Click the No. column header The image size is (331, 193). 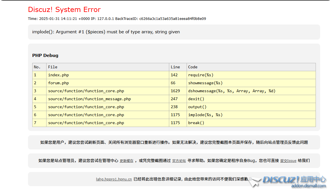37,67
